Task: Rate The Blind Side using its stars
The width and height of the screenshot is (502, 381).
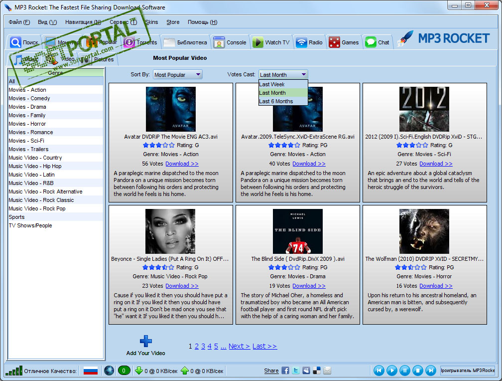Action: click(x=284, y=267)
